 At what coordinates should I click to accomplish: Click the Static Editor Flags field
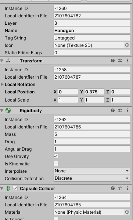[x=92, y=53]
